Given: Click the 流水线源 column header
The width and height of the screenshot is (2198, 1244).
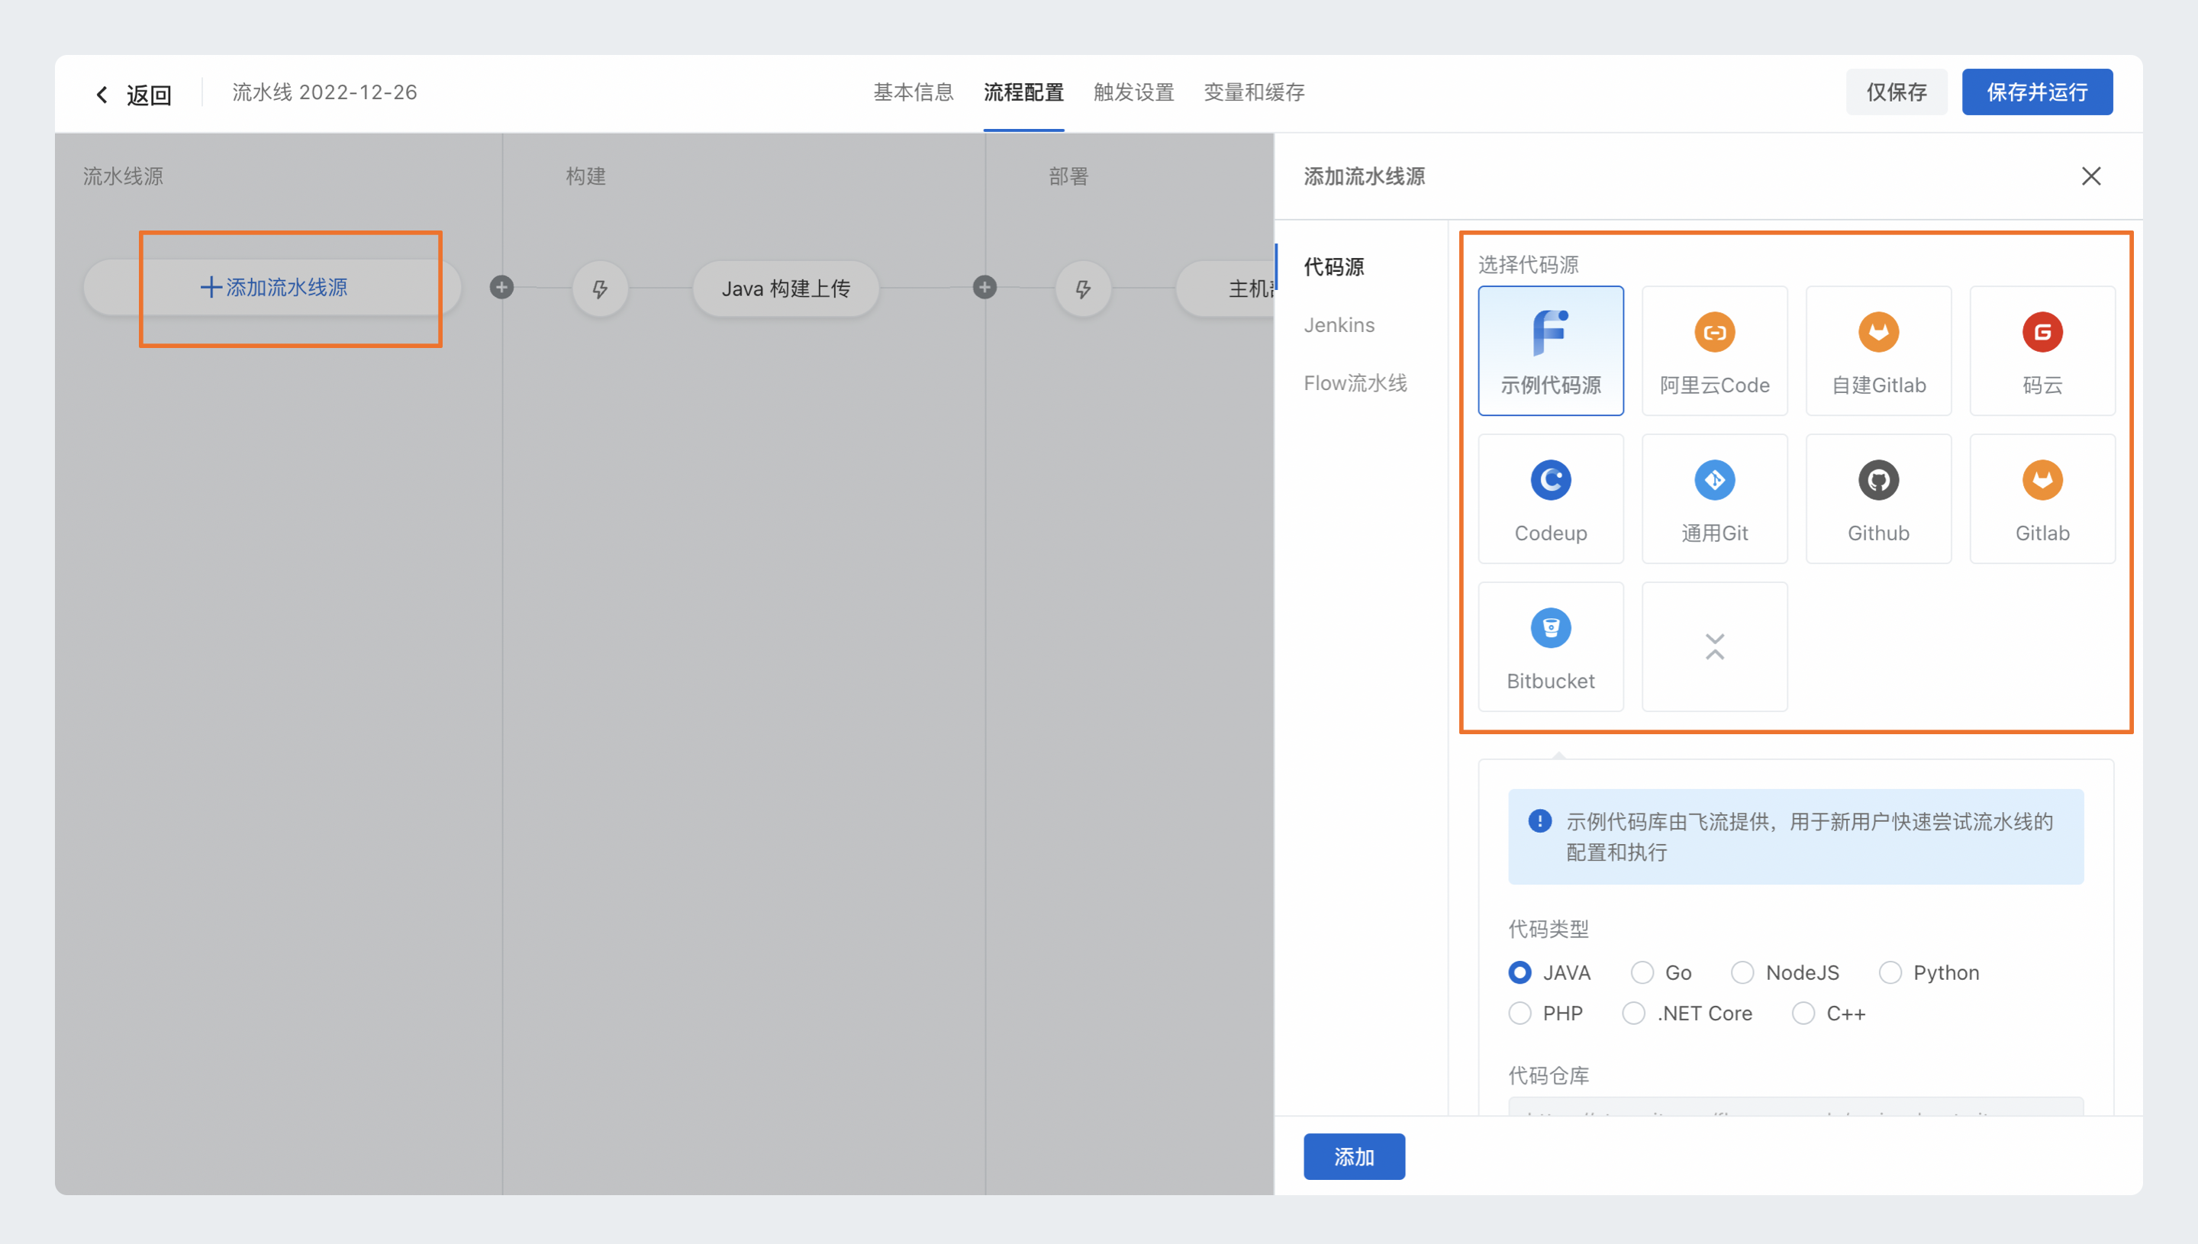Looking at the screenshot, I should 123,176.
